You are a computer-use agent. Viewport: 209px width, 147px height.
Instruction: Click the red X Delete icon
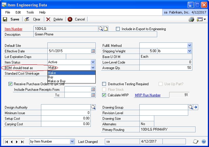coord(48,19)
